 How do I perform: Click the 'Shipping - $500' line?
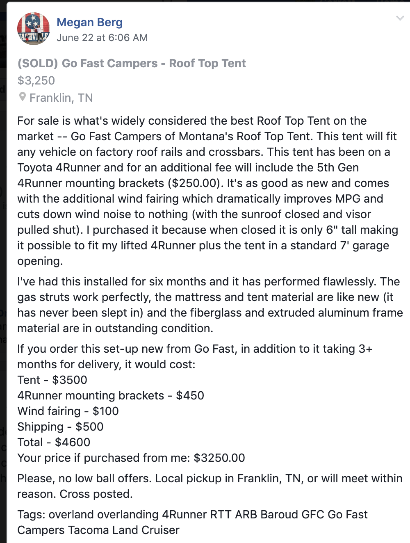(x=60, y=427)
